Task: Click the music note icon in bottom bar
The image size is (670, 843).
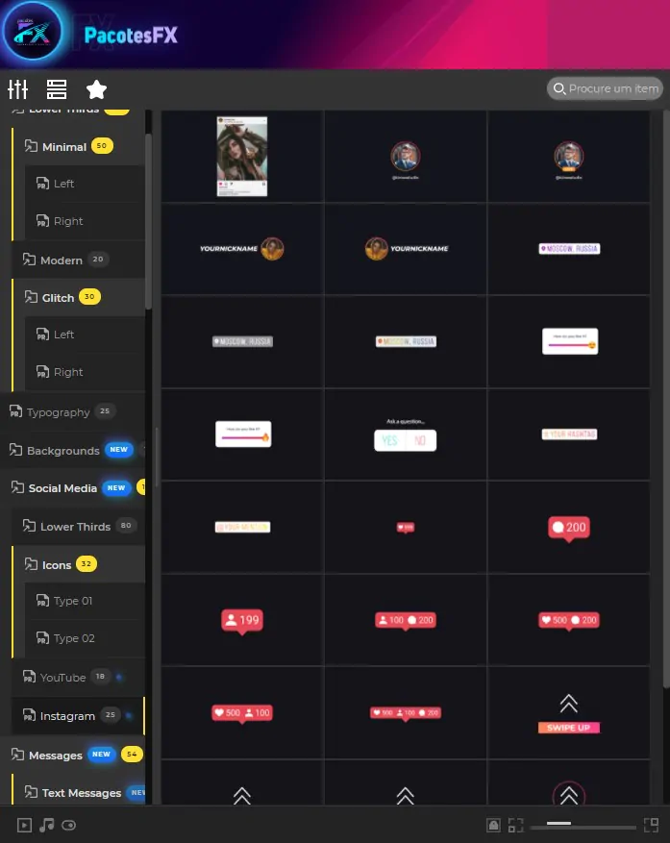Action: [x=46, y=825]
